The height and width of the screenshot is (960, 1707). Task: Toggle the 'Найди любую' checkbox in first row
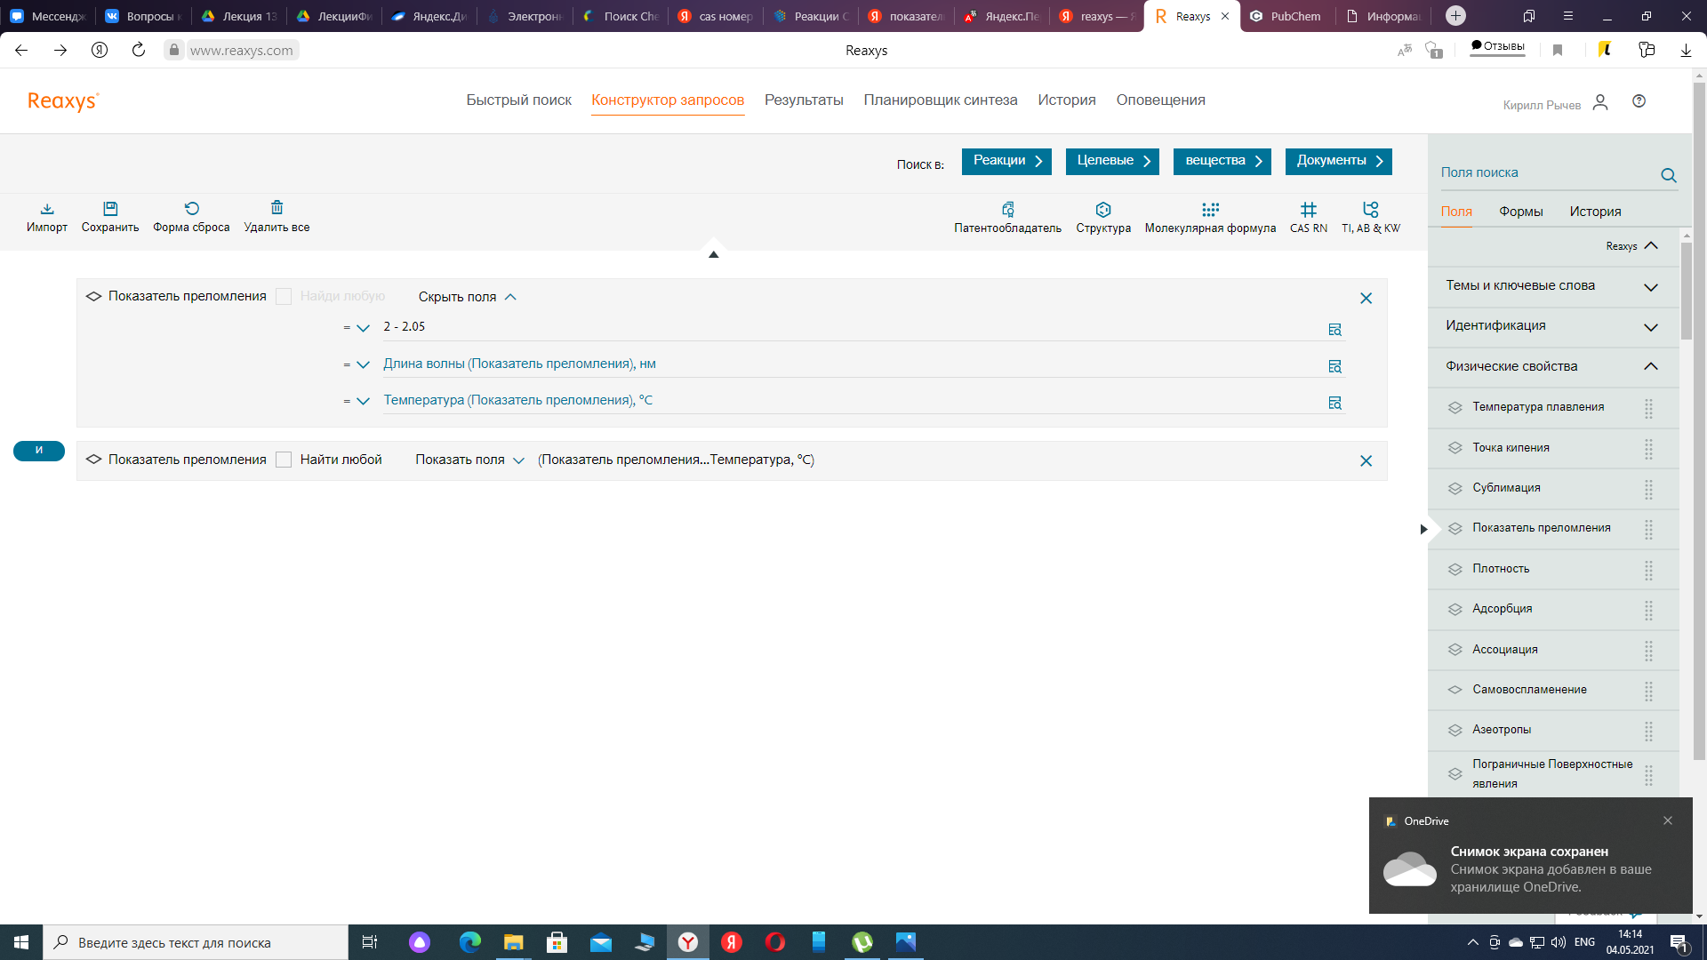284,296
